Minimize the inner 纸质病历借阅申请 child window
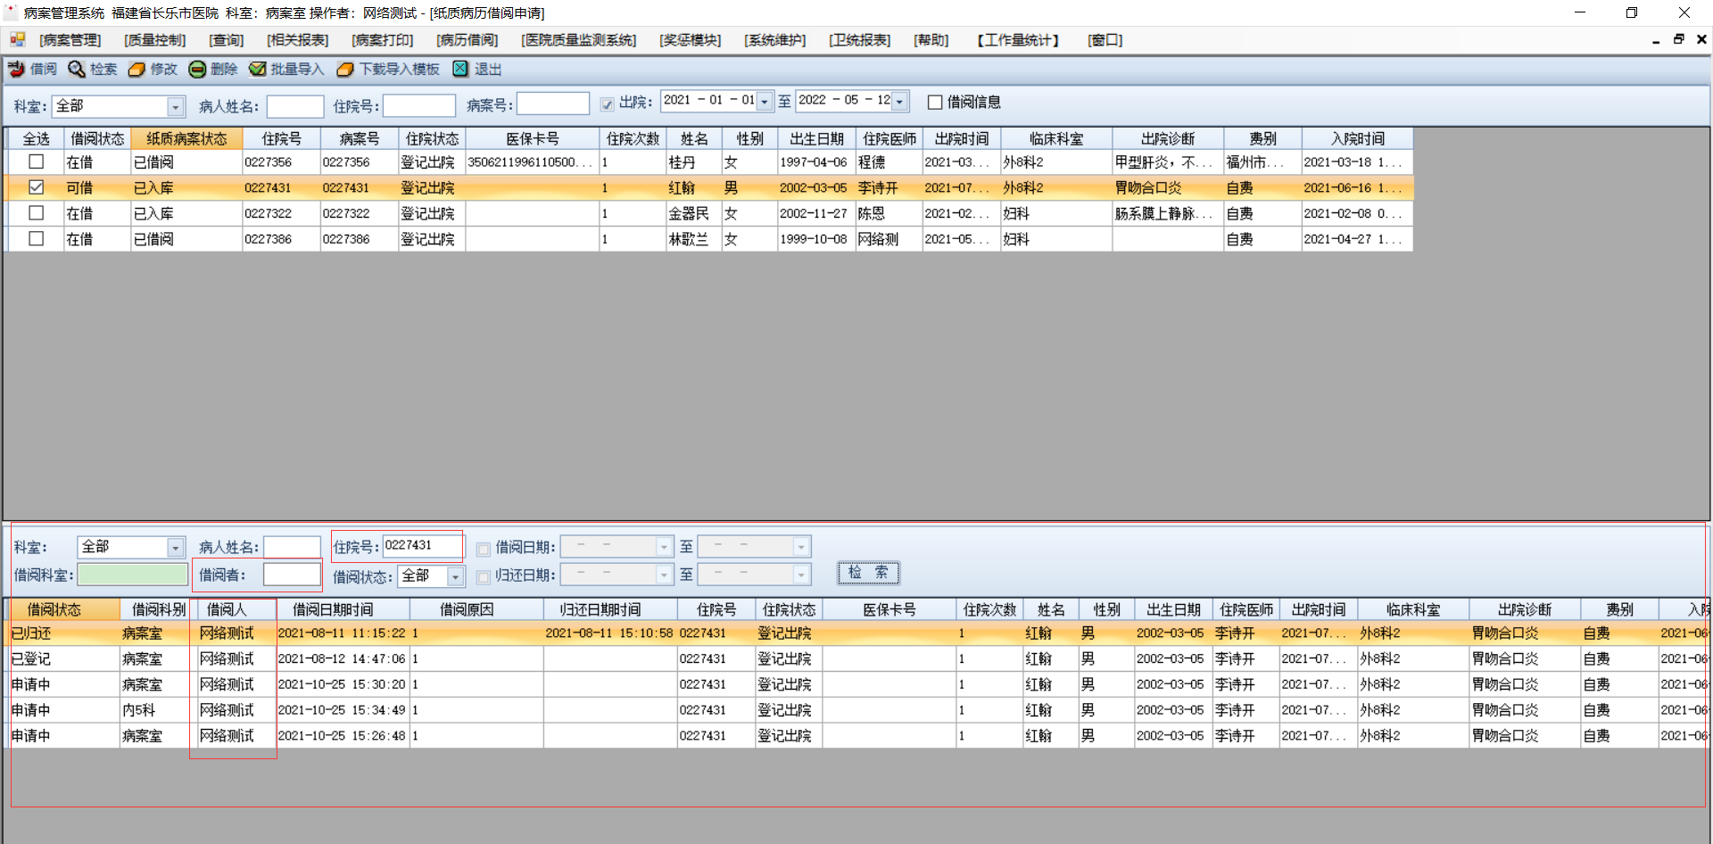Screen dimensions: 1713x844 [1657, 40]
